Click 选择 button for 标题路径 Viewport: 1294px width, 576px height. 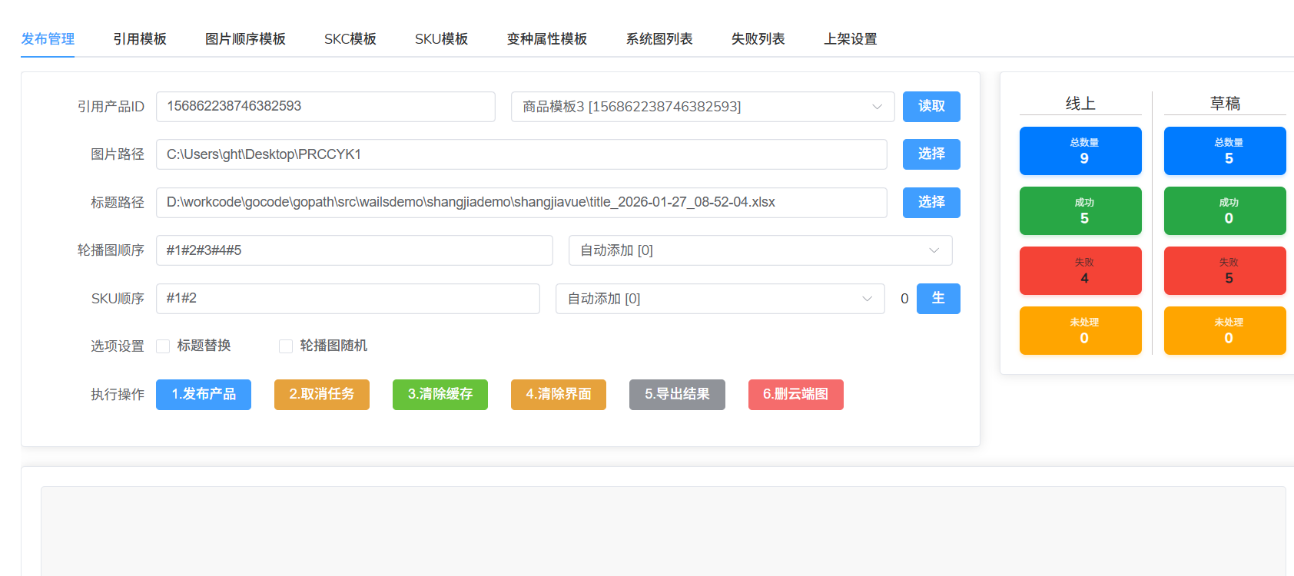931,203
